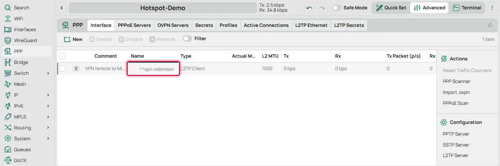Open PPP Scanner action
This screenshot has height=166, width=500.
(x=456, y=81)
